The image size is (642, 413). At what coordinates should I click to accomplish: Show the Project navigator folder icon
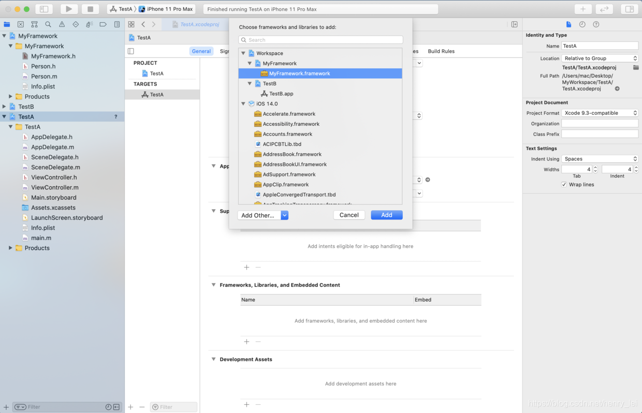tap(7, 24)
